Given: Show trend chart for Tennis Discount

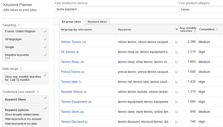Looking at the screenshot, I should (x=177, y=122).
